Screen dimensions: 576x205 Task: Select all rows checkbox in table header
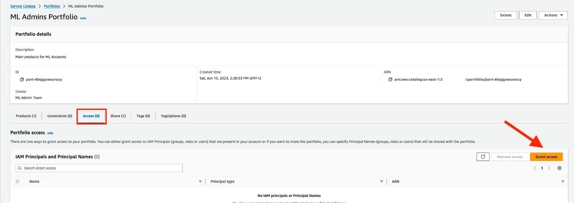coord(17,181)
